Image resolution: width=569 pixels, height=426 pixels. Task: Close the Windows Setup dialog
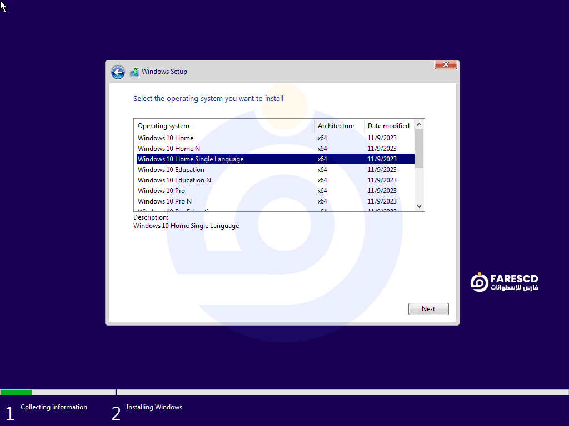[446, 64]
